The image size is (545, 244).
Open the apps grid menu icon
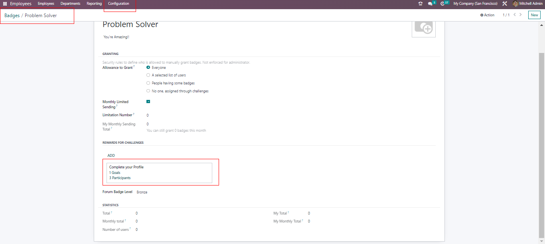5,4
